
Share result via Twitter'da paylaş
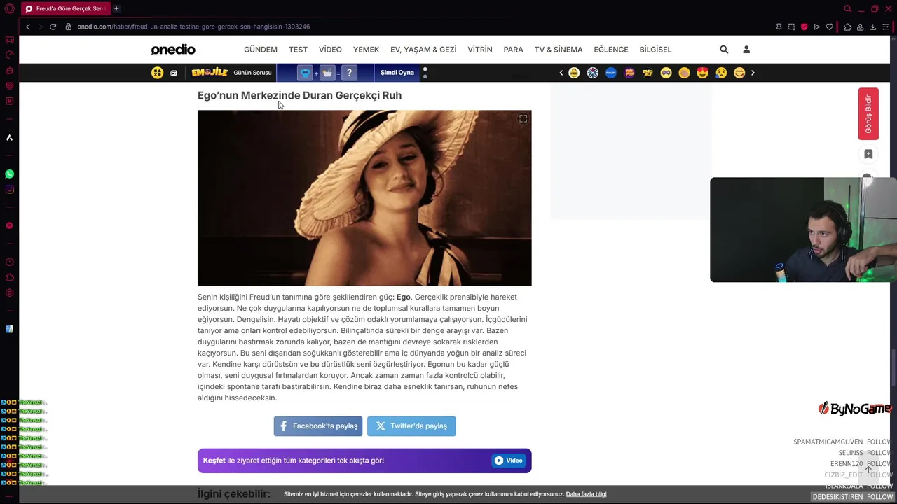411,426
